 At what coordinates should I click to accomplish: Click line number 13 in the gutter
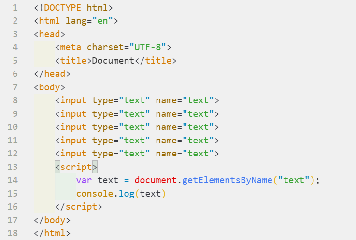(13, 167)
